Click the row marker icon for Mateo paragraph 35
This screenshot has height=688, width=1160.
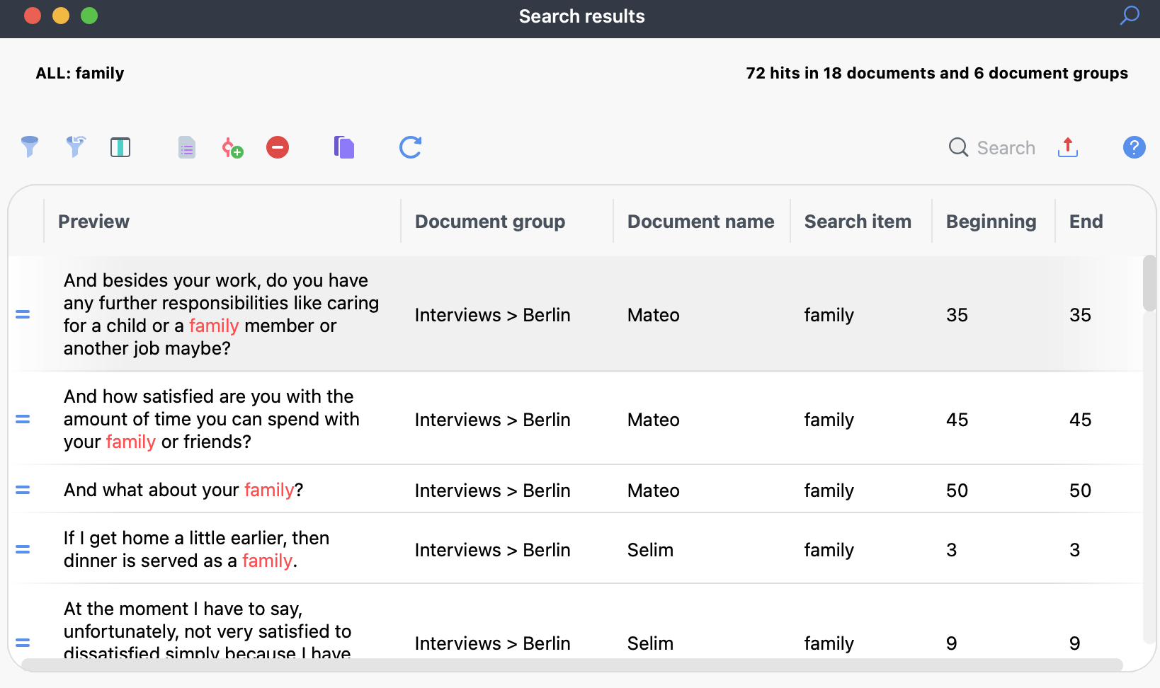point(23,314)
